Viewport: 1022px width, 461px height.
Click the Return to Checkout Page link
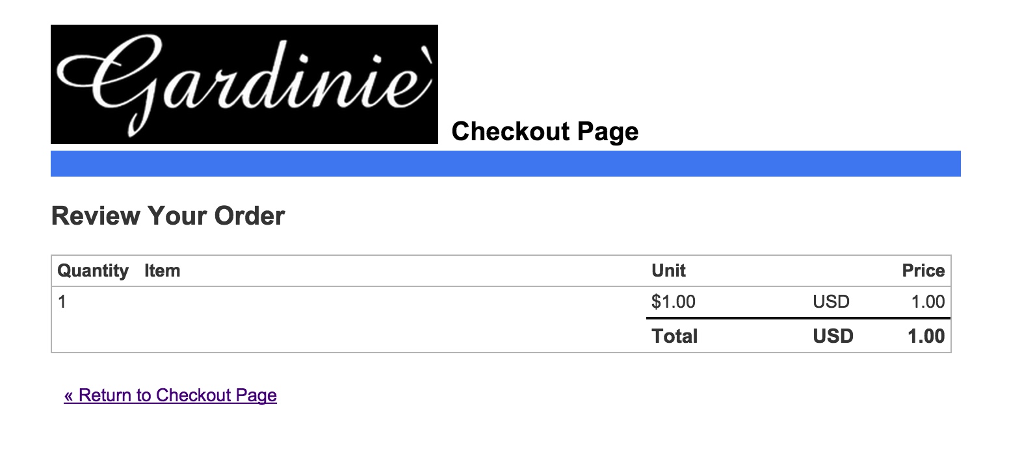pos(170,395)
